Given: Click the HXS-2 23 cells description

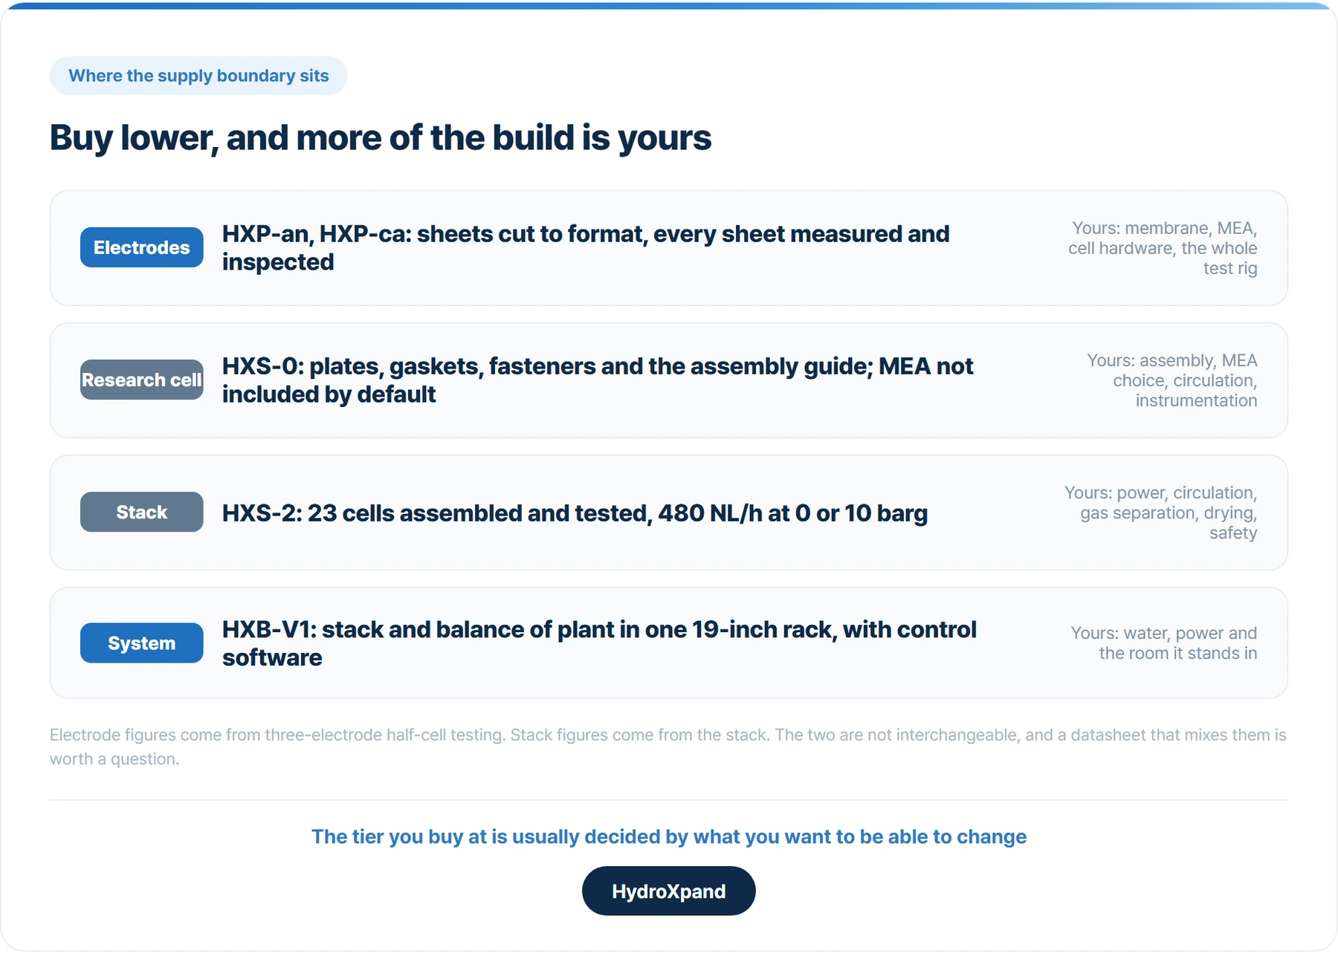Looking at the screenshot, I should click(x=575, y=513).
